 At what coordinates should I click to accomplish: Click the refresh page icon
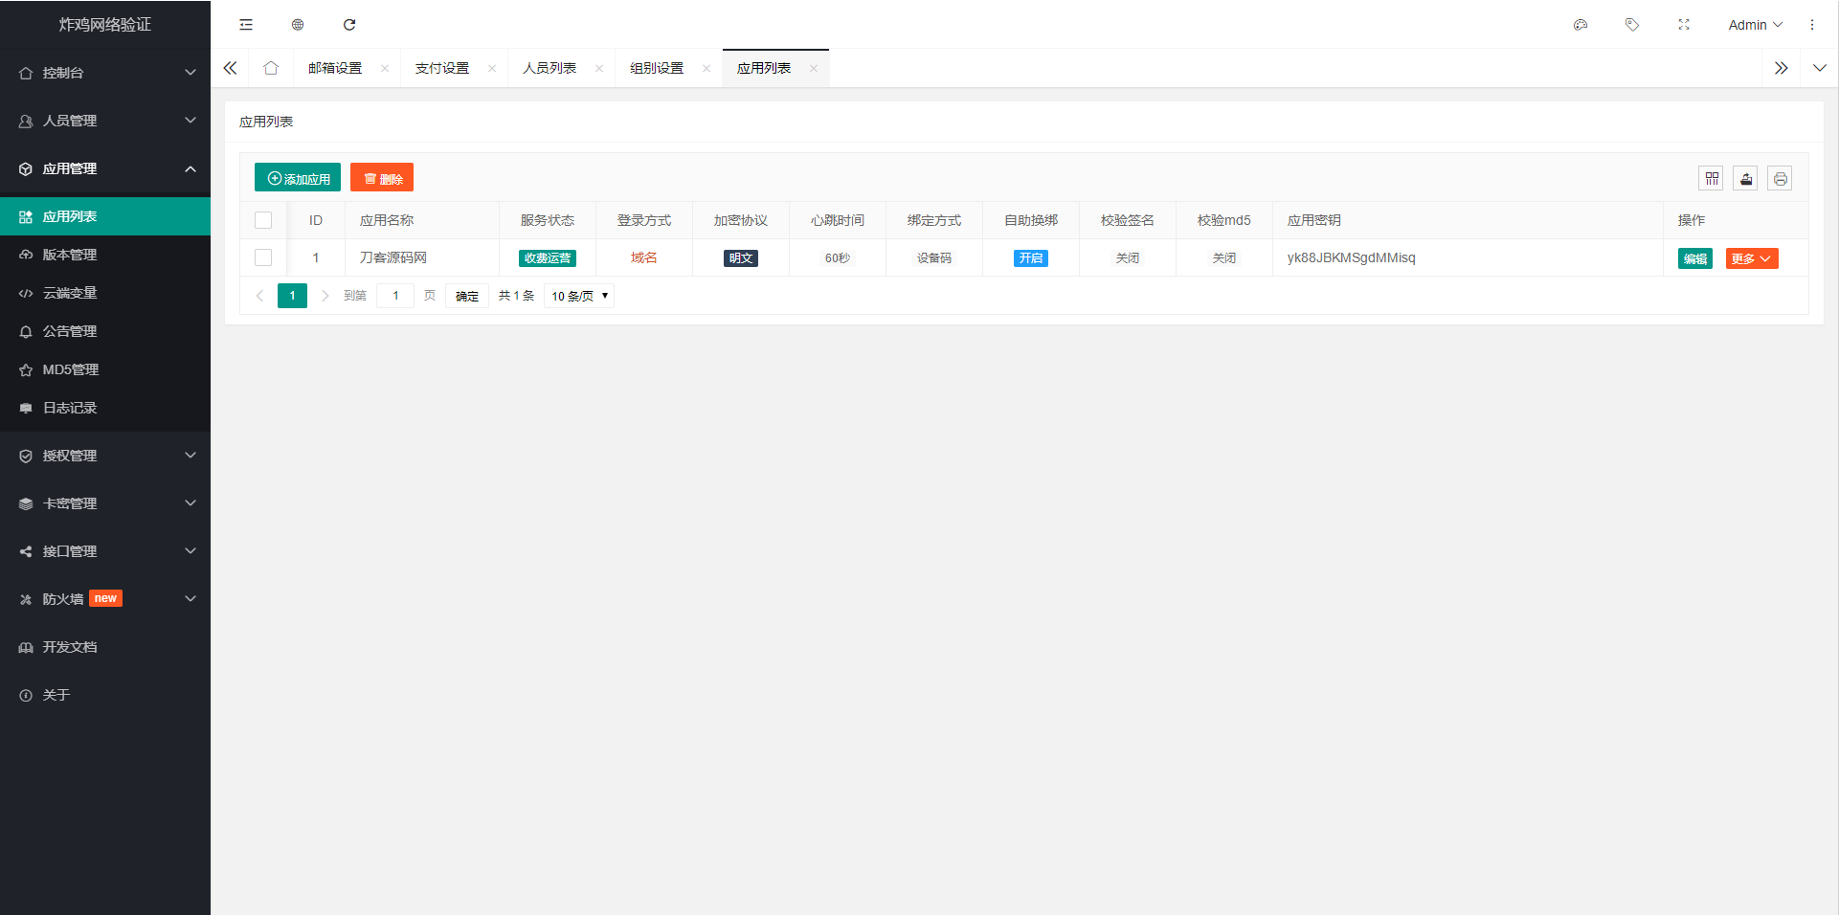coord(349,24)
